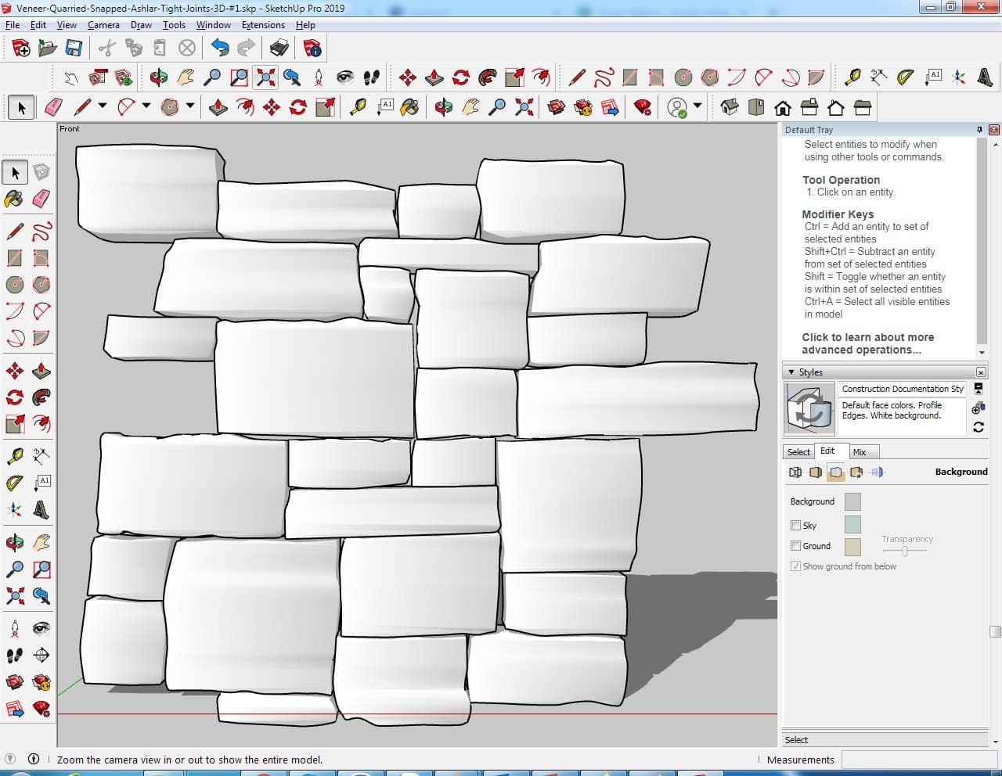Choose the Iso house view icon
1002x776 pixels.
point(730,107)
